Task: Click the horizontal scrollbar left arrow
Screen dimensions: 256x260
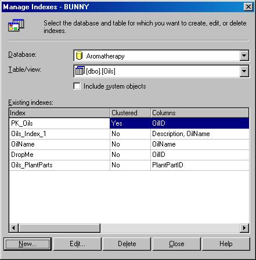Action: [x=13, y=228]
